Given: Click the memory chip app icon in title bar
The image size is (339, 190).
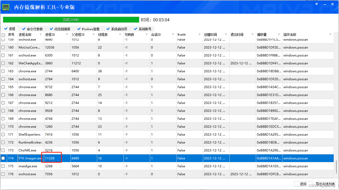Looking at the screenshot, I should point(6,7).
